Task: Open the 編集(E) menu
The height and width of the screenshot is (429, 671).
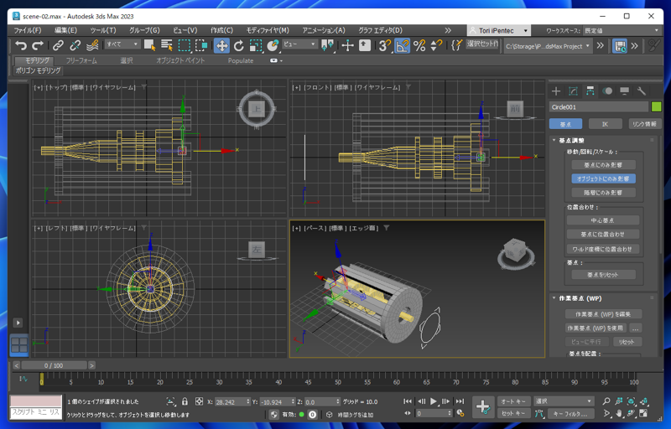Action: tap(66, 30)
